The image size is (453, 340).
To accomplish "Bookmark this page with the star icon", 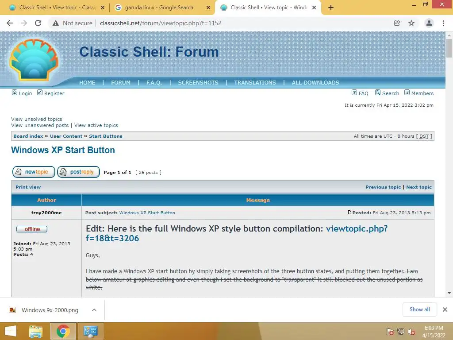I will tap(411, 23).
